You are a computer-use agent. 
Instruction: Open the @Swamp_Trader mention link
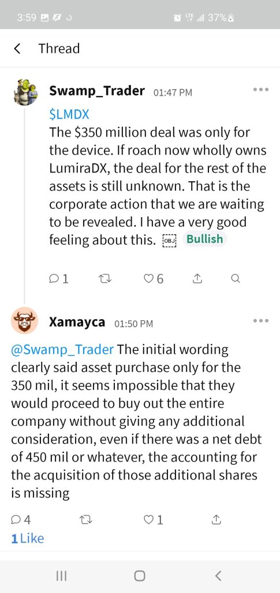(62, 349)
